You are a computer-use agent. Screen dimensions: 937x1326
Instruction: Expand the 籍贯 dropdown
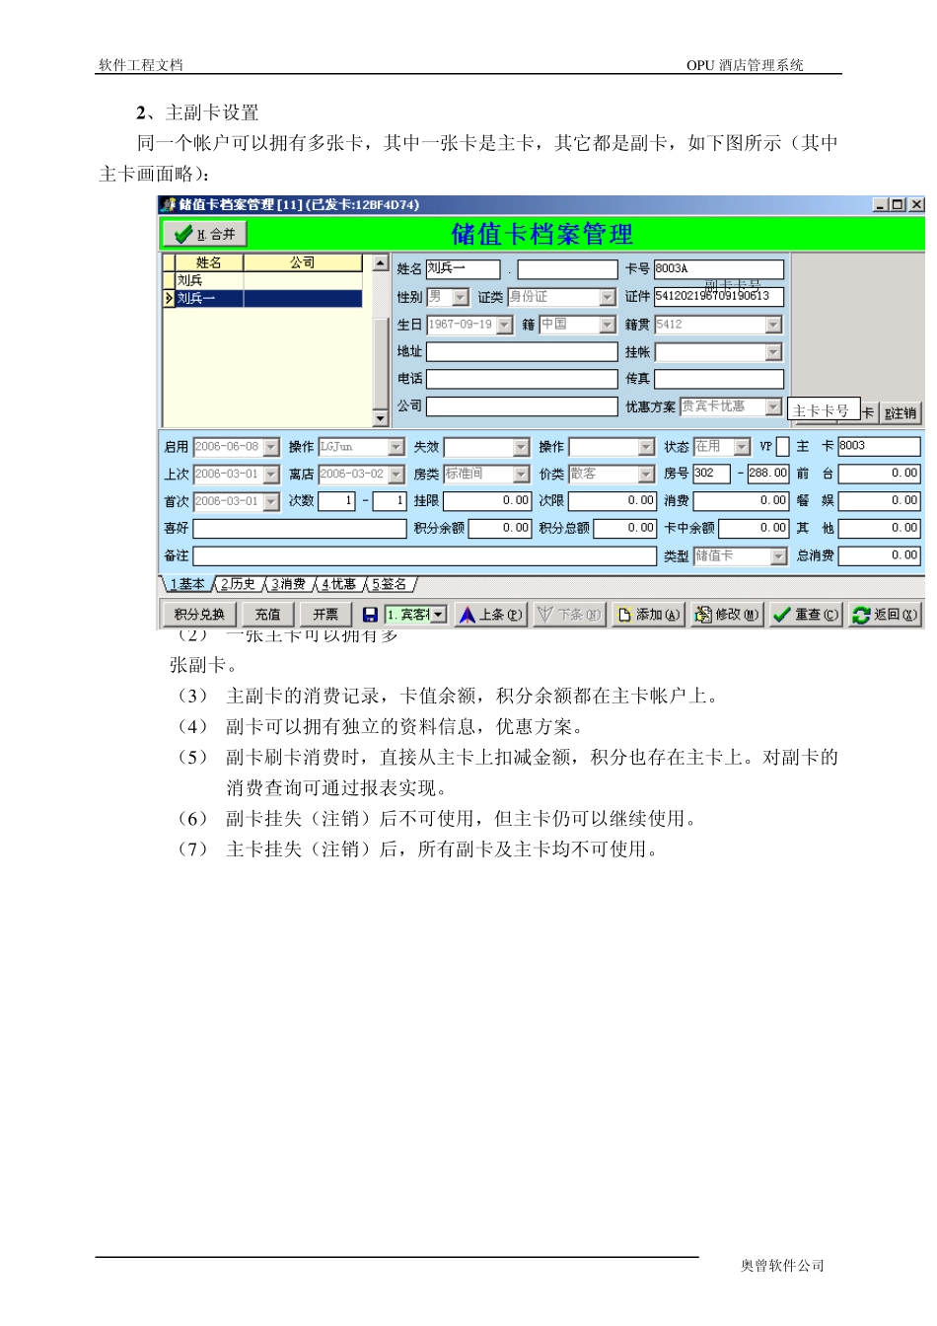coord(773,325)
